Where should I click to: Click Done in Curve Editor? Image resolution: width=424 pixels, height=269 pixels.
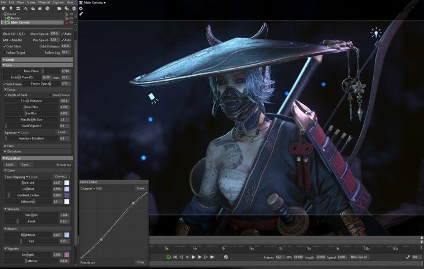(141, 188)
